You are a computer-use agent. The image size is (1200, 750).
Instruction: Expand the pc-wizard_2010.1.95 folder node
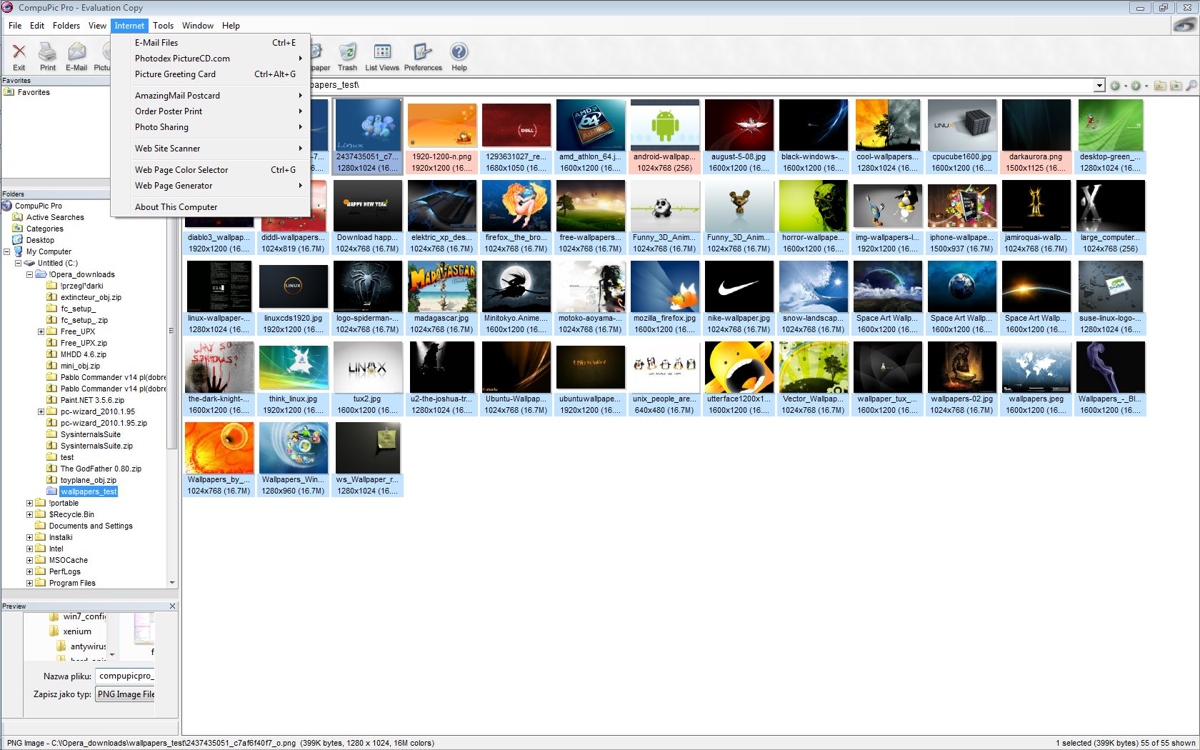41,411
